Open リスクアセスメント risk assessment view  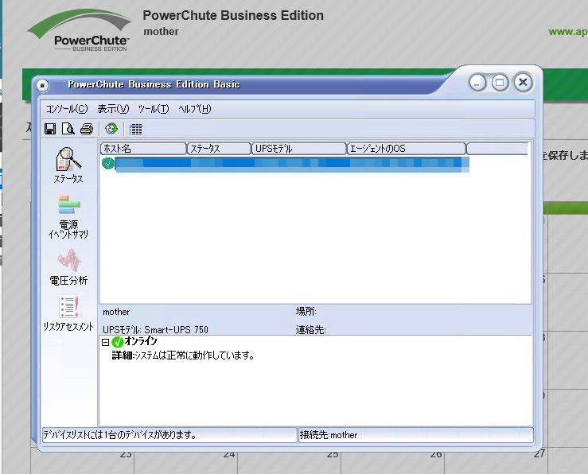(x=68, y=313)
